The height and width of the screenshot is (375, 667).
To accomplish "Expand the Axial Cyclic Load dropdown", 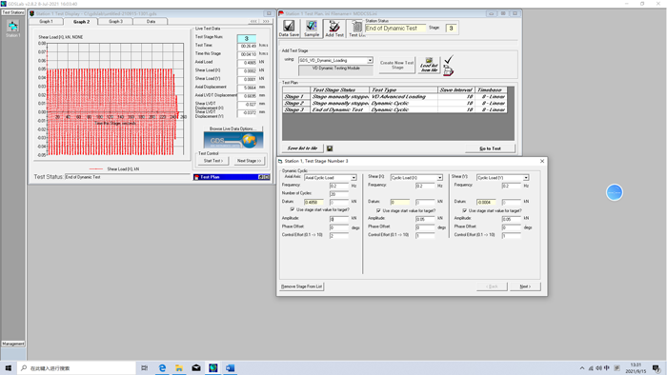I will [354, 178].
